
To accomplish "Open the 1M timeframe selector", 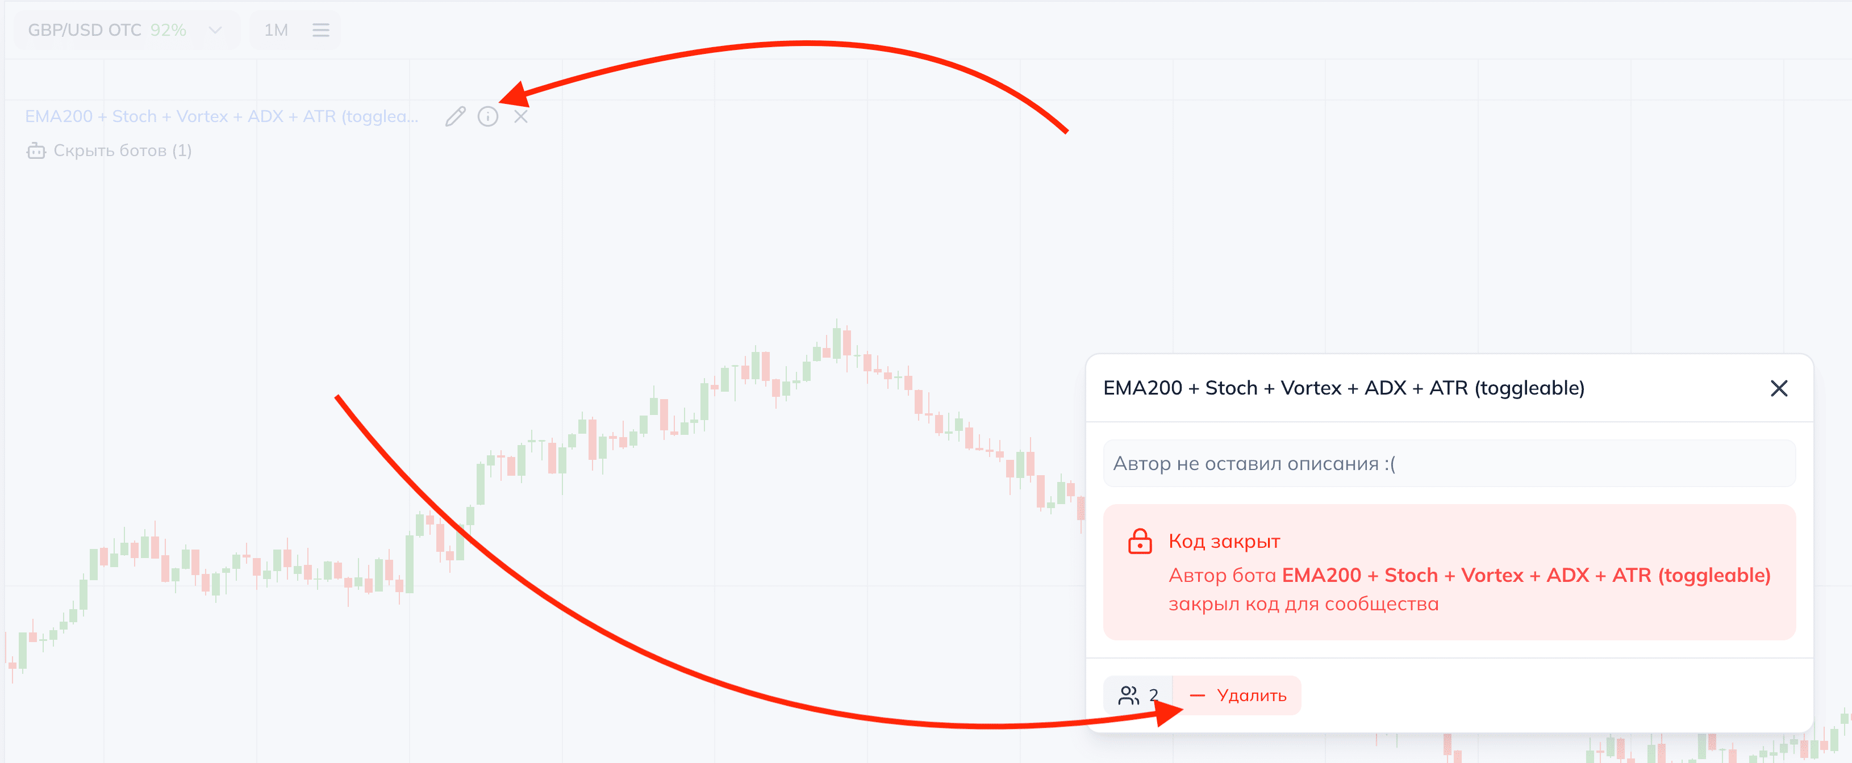I will pos(276,30).
